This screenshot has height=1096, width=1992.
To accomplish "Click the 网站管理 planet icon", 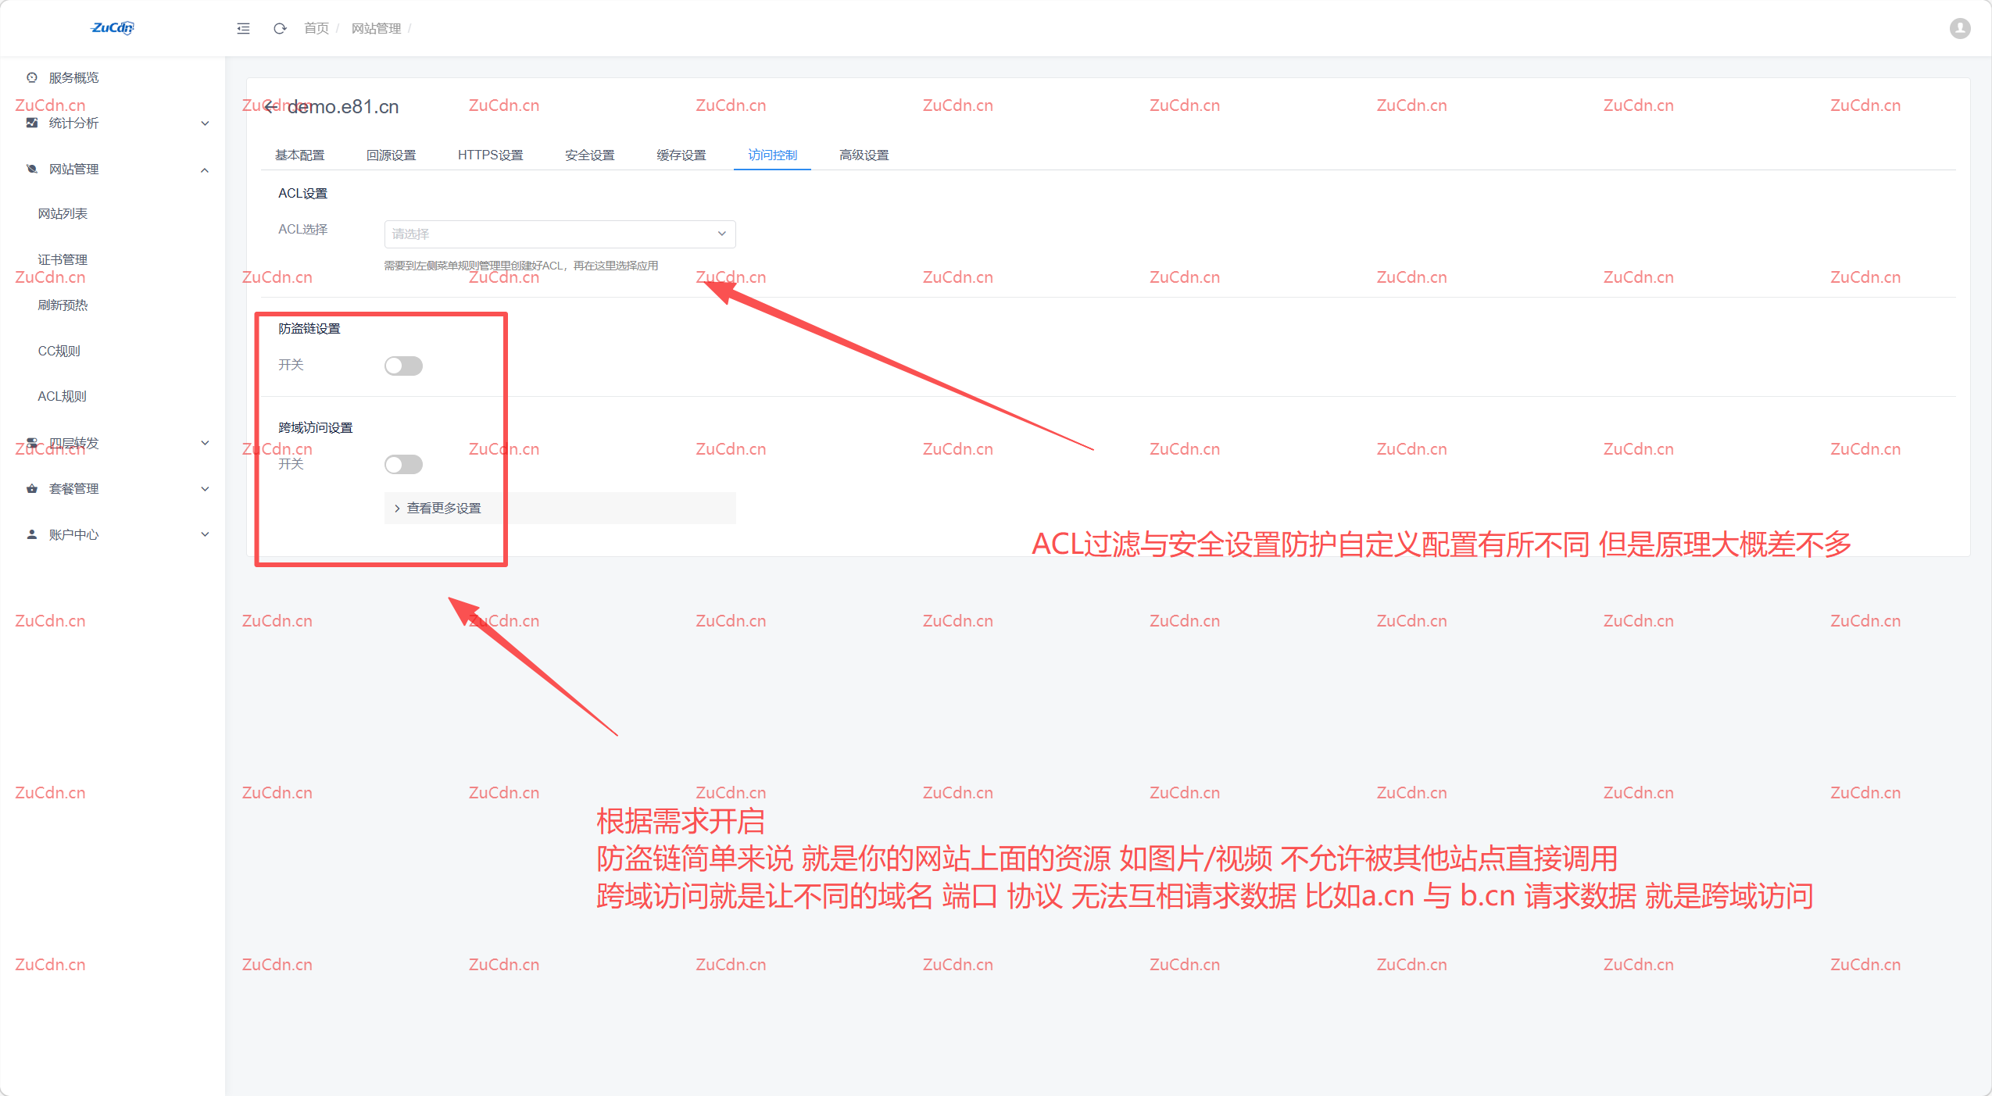I will [31, 169].
